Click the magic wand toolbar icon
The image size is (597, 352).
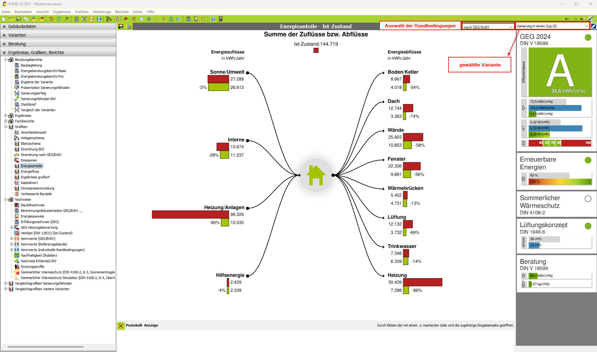67,19
